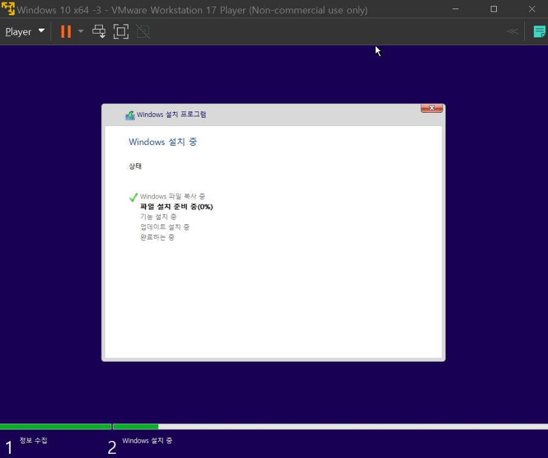The image size is (548, 458).
Task: Enter full screen mode
Action: 121,32
